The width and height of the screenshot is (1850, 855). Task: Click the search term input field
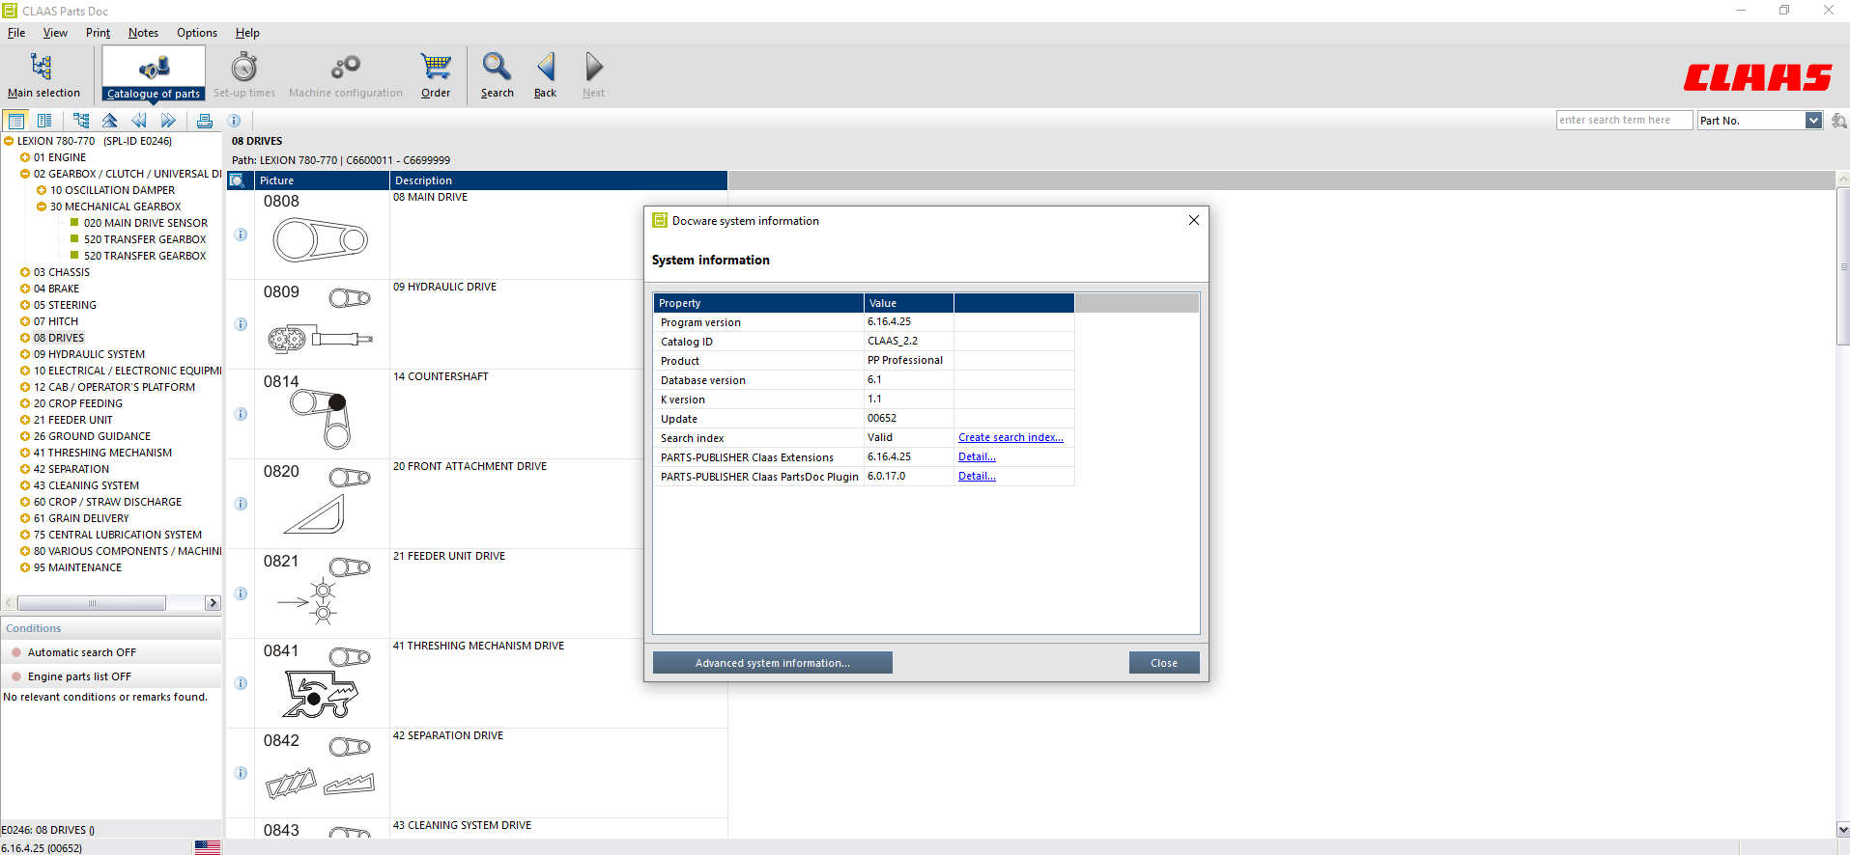[x=1624, y=120]
